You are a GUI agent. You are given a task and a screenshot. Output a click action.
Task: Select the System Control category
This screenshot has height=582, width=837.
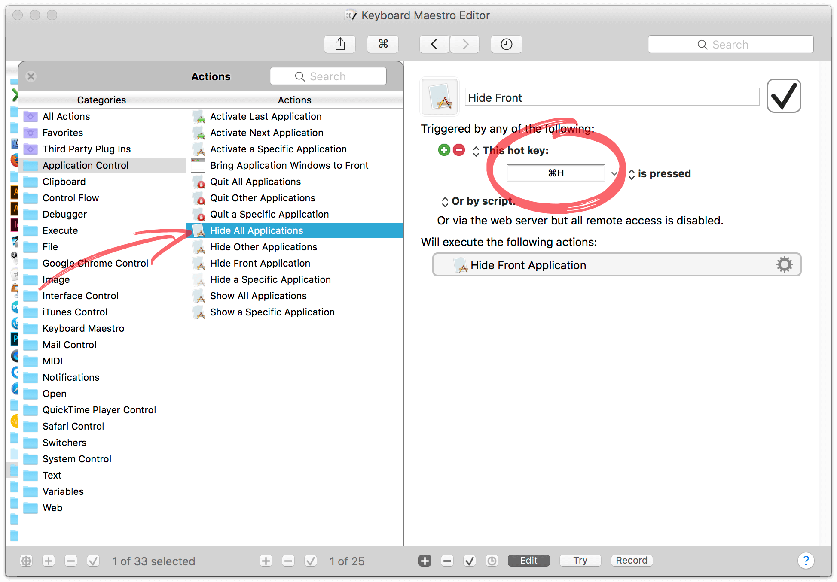click(x=102, y=459)
